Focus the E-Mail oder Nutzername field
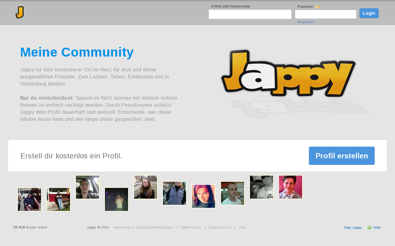This screenshot has height=246, width=395. (250, 14)
